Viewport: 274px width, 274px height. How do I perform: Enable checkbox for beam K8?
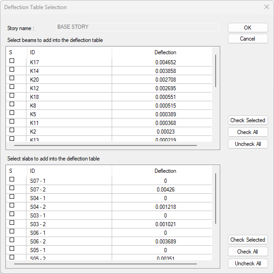pos(12,104)
